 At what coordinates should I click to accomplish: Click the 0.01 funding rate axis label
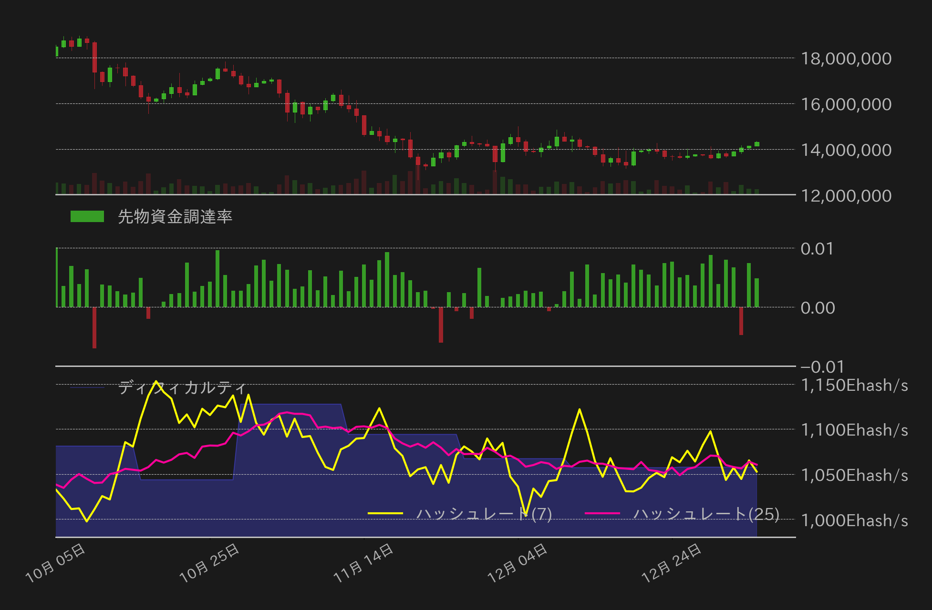tap(817, 249)
